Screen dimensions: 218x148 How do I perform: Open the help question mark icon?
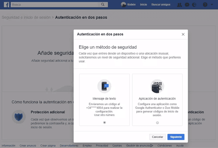pyautogui.click(x=205, y=4)
